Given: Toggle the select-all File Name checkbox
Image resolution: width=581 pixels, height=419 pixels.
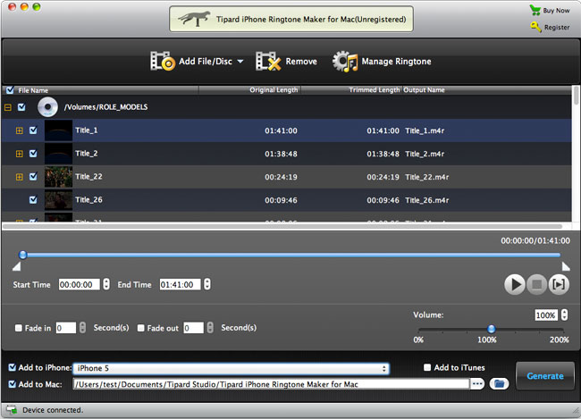Looking at the screenshot, I should click(10, 89).
